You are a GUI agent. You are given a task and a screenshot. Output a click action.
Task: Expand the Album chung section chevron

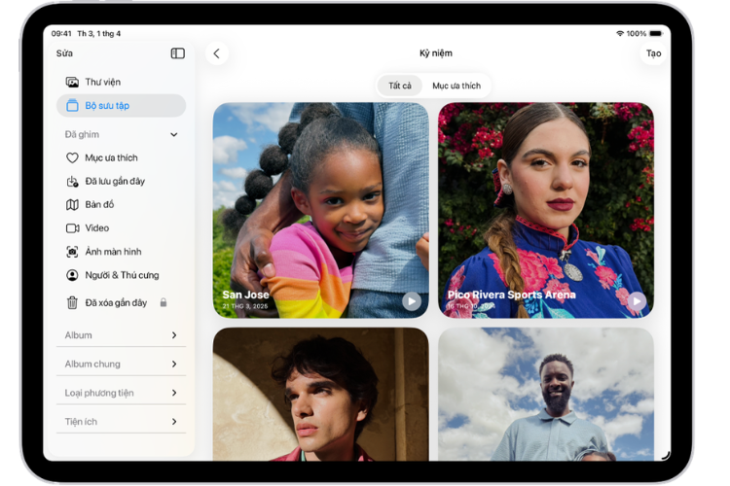pyautogui.click(x=174, y=364)
